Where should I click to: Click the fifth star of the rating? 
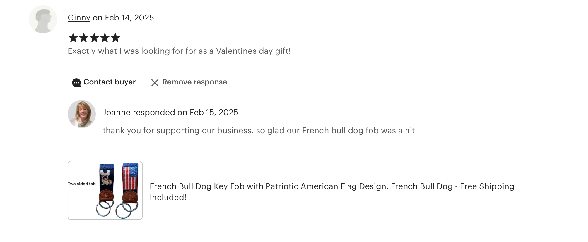[x=115, y=38]
